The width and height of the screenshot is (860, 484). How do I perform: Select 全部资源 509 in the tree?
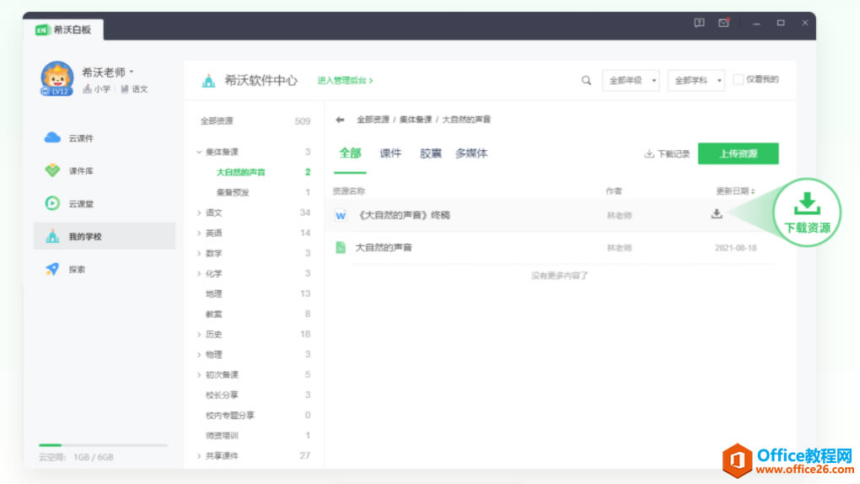click(x=255, y=121)
